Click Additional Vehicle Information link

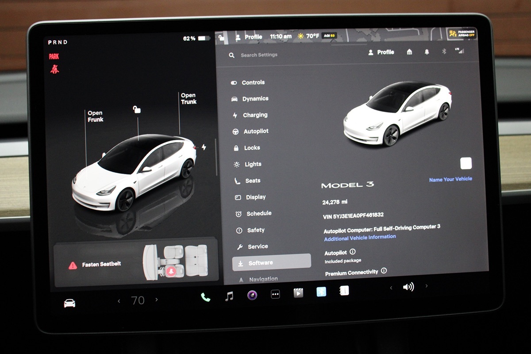click(360, 237)
